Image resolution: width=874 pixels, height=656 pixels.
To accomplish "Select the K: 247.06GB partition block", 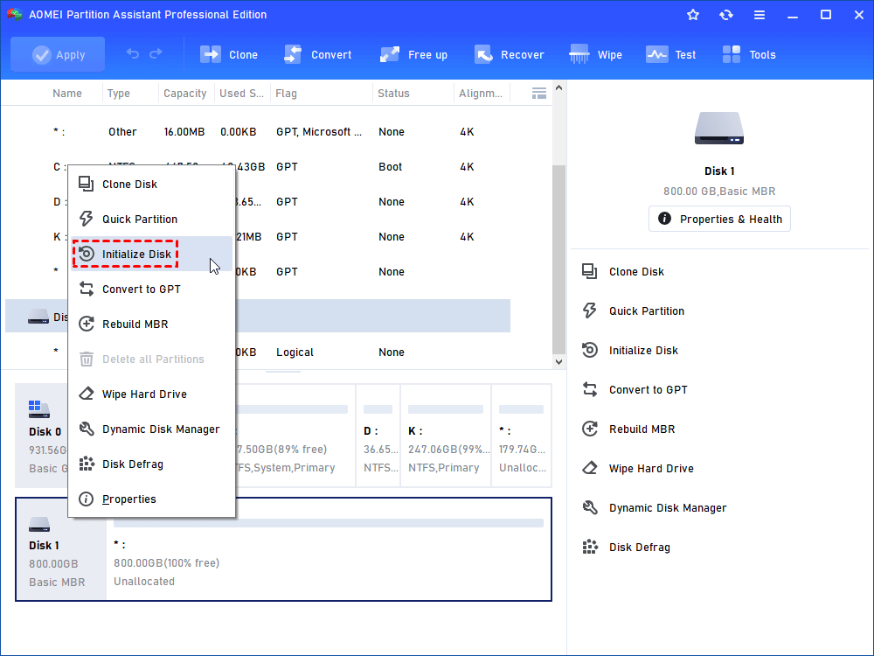I will tap(446, 436).
